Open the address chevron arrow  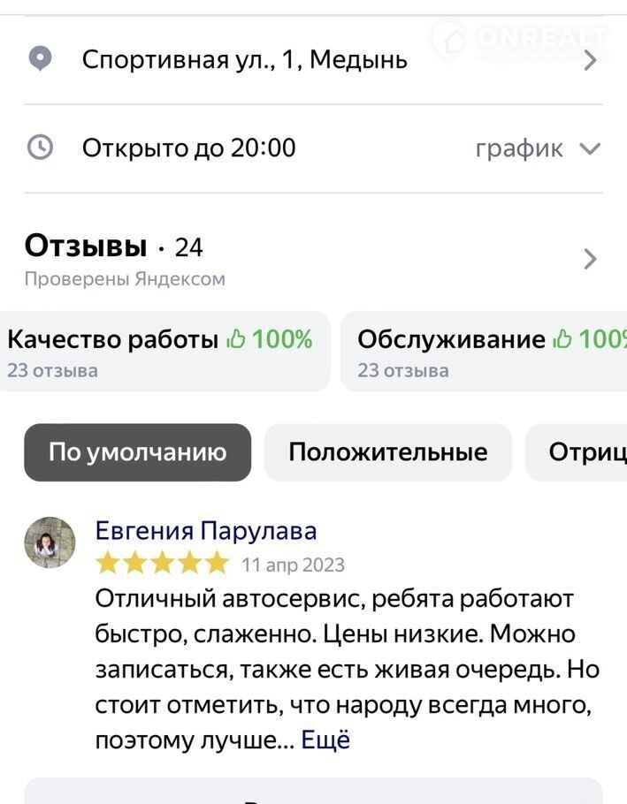click(591, 60)
